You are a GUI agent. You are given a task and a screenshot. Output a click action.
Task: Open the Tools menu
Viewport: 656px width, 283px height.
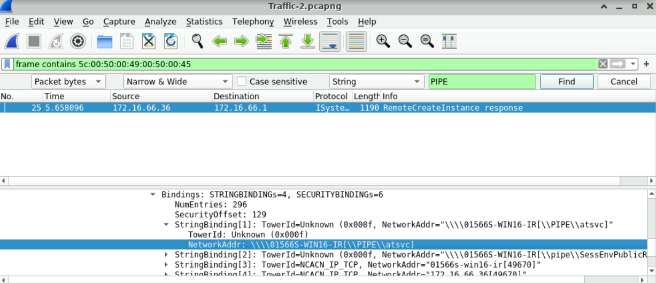coord(337,21)
